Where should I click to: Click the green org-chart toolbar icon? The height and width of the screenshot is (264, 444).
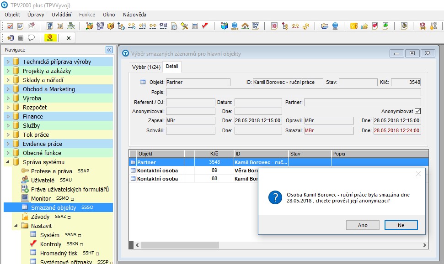point(71,26)
